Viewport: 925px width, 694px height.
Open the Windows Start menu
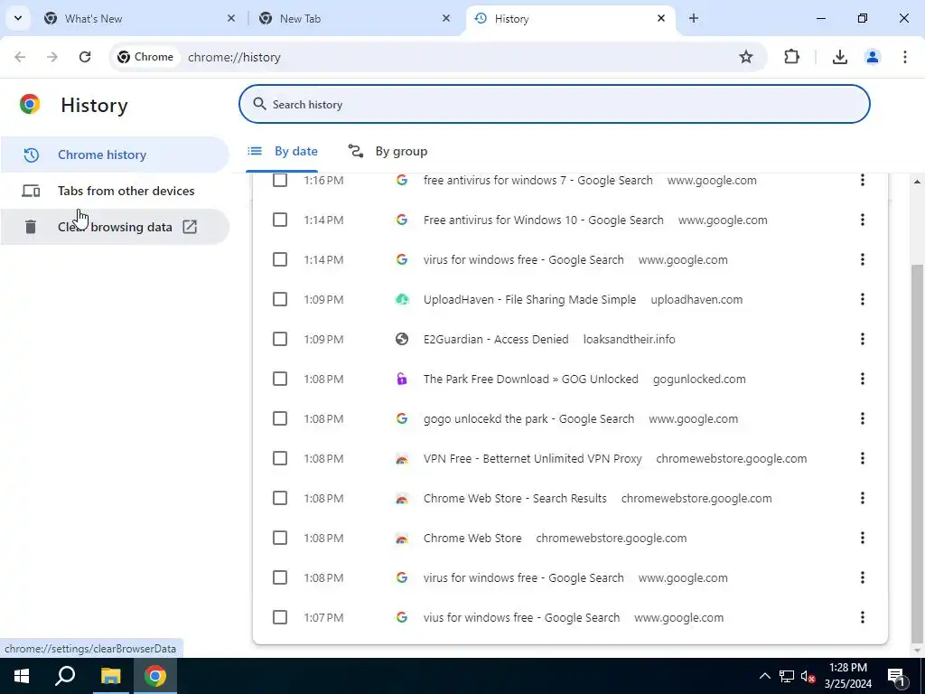(22, 676)
